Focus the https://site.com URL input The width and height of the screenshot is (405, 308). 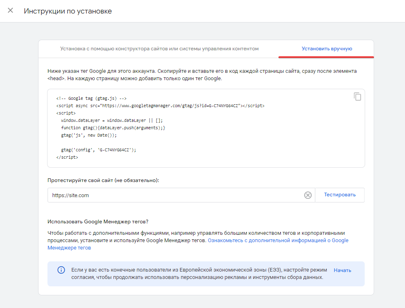tap(176, 195)
